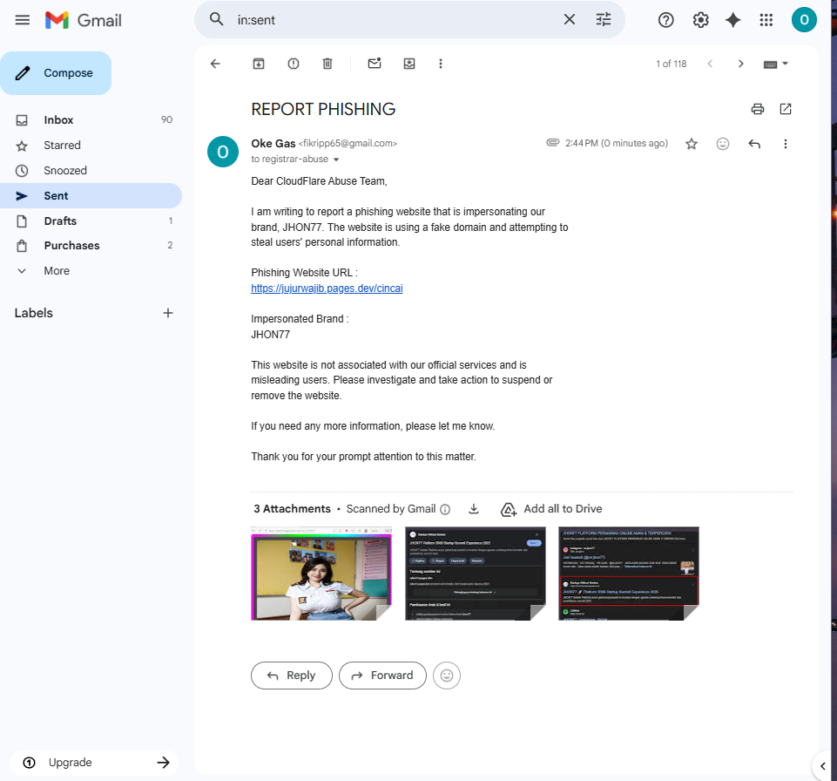Open the Snoozed folder
Viewport: 837px width, 781px height.
(x=91, y=171)
